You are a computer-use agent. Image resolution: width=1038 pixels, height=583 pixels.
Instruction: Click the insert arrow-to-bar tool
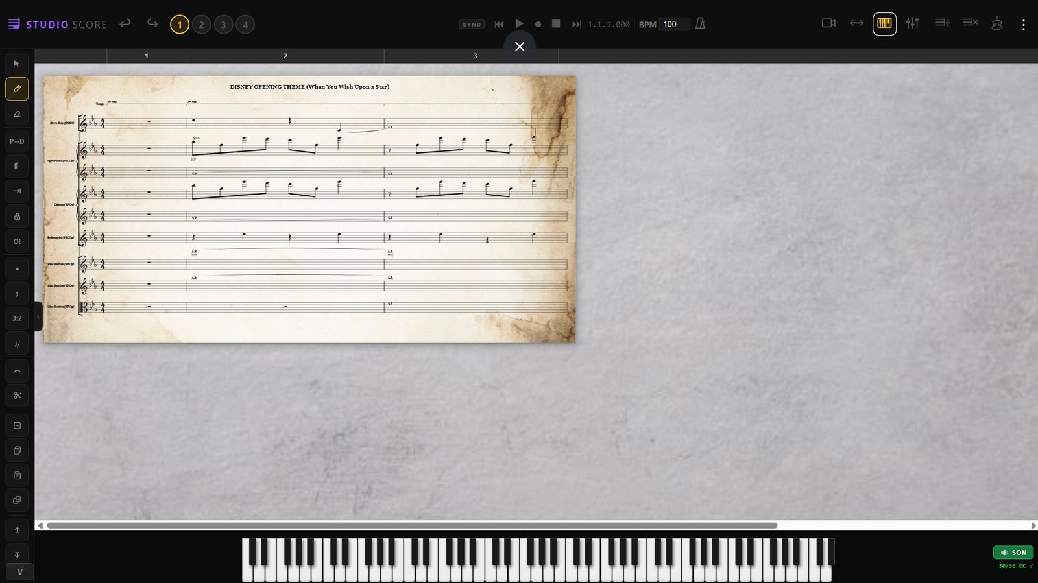click(x=17, y=191)
